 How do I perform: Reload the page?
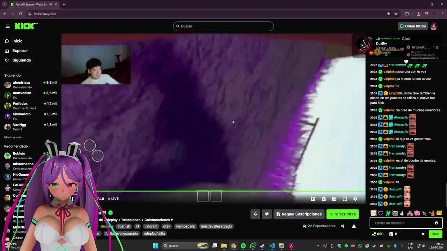(20, 14)
